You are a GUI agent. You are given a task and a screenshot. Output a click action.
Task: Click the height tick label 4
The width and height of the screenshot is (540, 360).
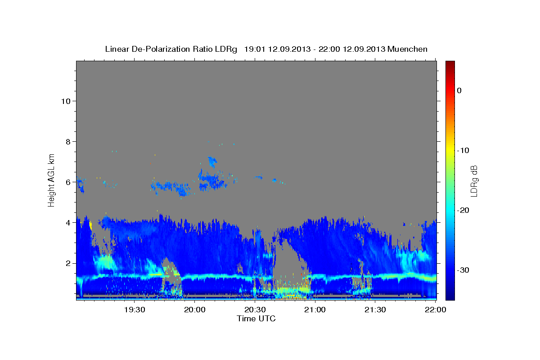tap(69, 223)
